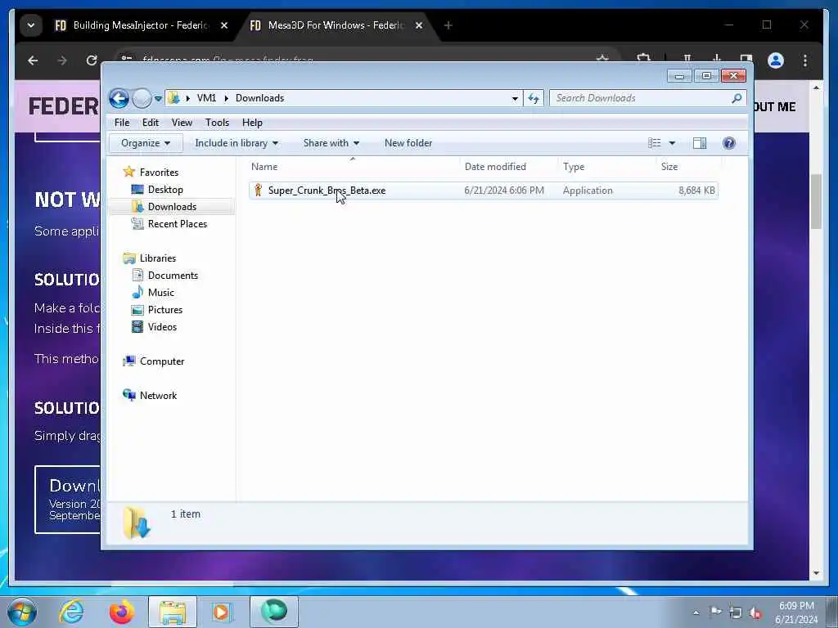Open a new browser tab

click(x=448, y=25)
